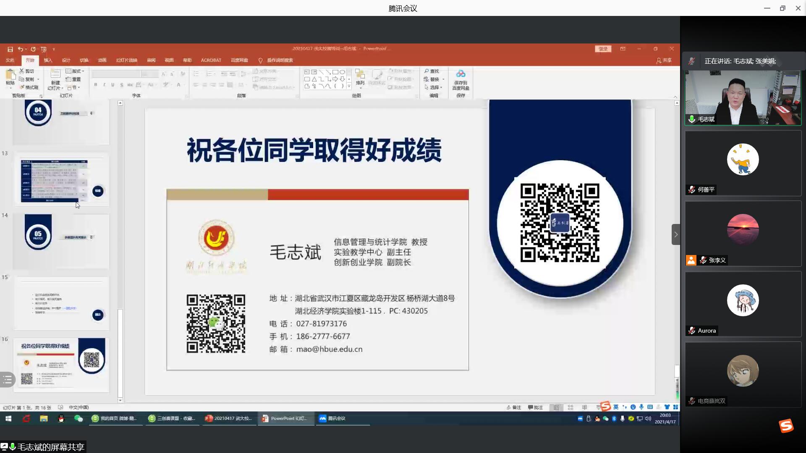The height and width of the screenshot is (453, 806).
Task: Click the 登录 (Sign in) button in PowerPoint
Action: click(x=603, y=49)
